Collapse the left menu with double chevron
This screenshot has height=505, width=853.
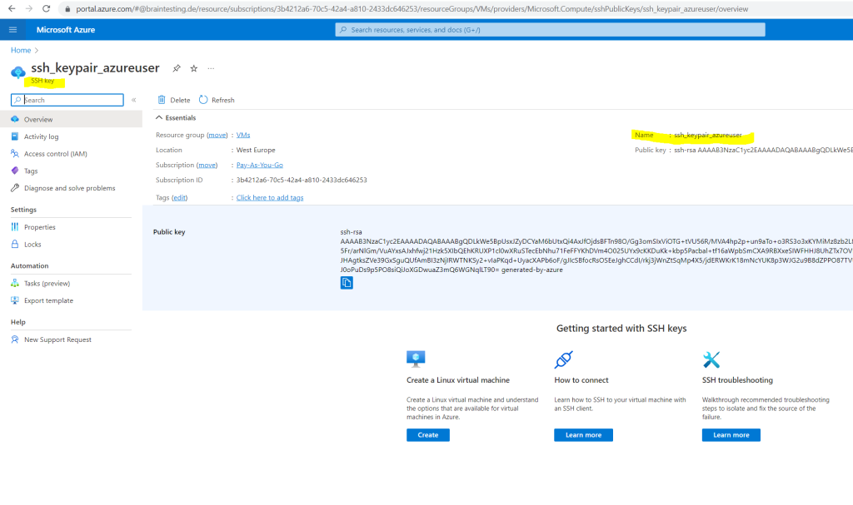[134, 100]
